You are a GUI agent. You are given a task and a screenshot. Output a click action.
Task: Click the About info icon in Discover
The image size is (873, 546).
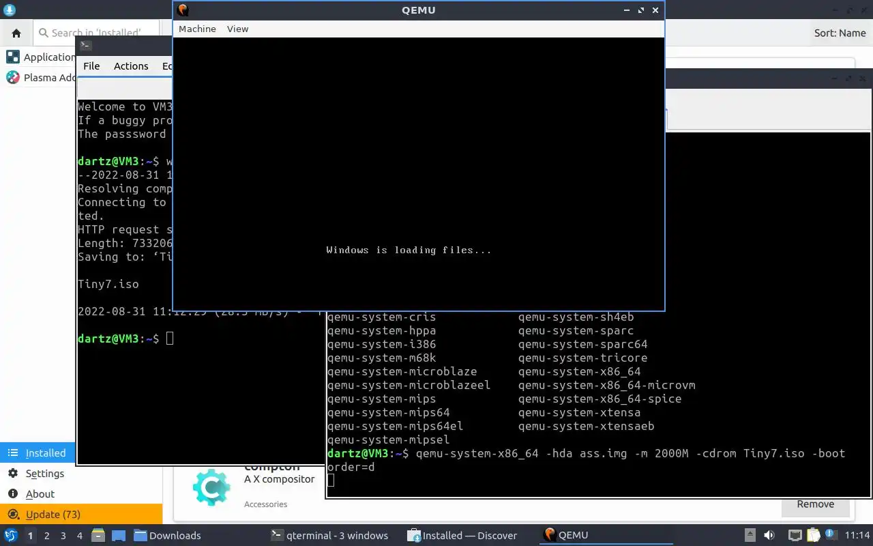pos(13,493)
